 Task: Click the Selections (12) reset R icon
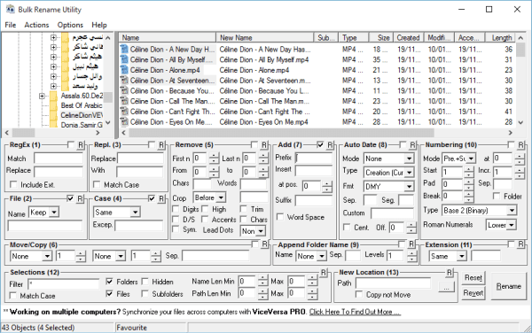pyautogui.click(x=324, y=273)
